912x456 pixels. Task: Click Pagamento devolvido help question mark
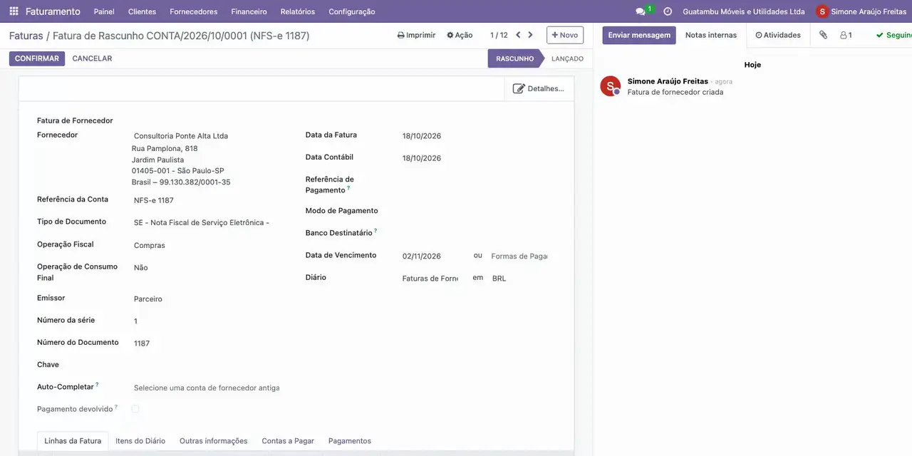(x=116, y=407)
